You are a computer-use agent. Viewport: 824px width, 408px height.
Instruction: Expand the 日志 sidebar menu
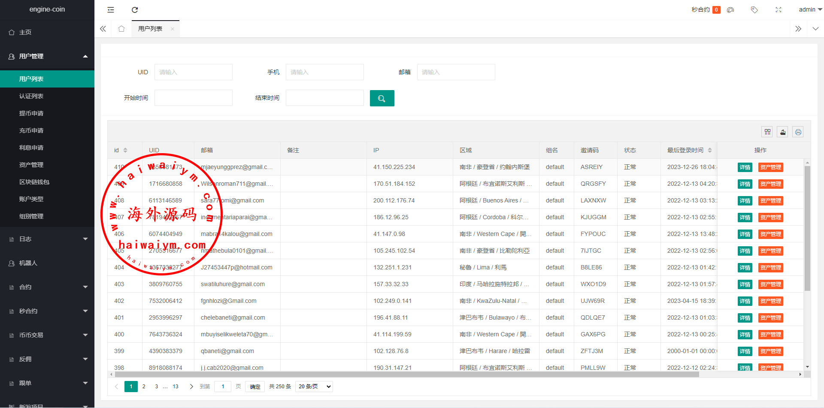point(47,239)
